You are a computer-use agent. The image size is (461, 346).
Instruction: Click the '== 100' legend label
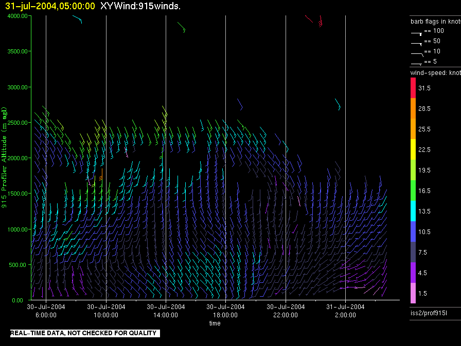434,31
